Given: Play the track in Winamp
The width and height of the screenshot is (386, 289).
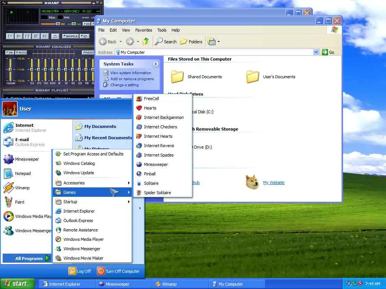Looking at the screenshot, I should 18,37.
